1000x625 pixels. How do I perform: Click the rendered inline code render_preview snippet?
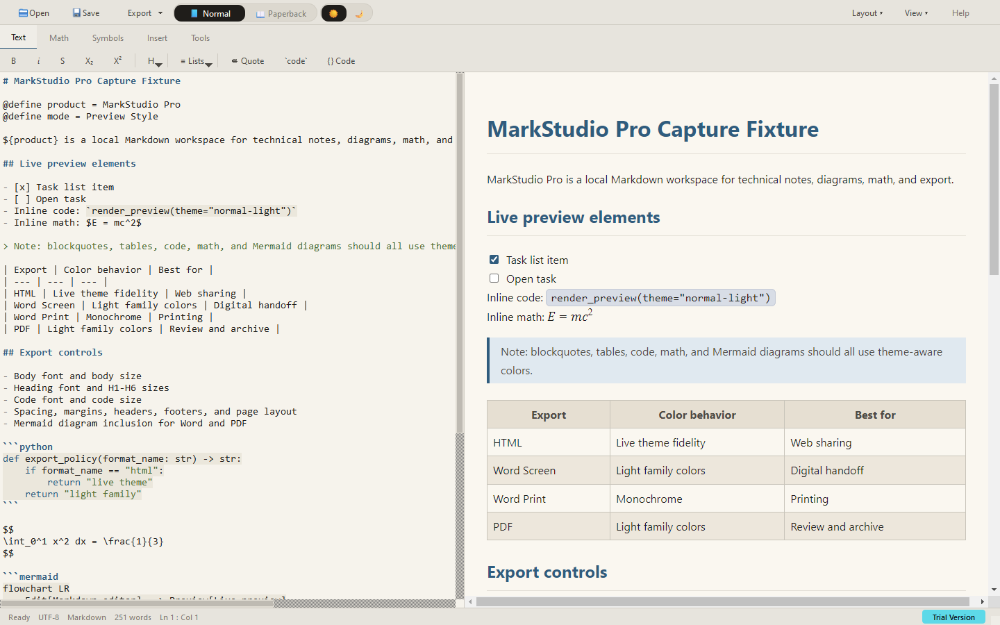(x=661, y=298)
